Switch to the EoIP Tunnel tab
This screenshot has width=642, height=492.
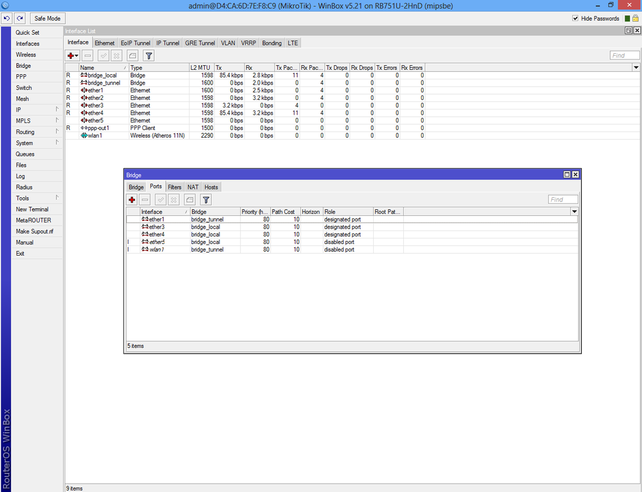(135, 43)
